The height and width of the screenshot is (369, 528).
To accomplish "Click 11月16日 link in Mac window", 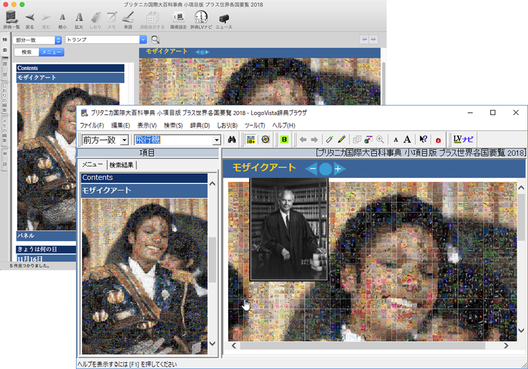I will pyautogui.click(x=30, y=258).
